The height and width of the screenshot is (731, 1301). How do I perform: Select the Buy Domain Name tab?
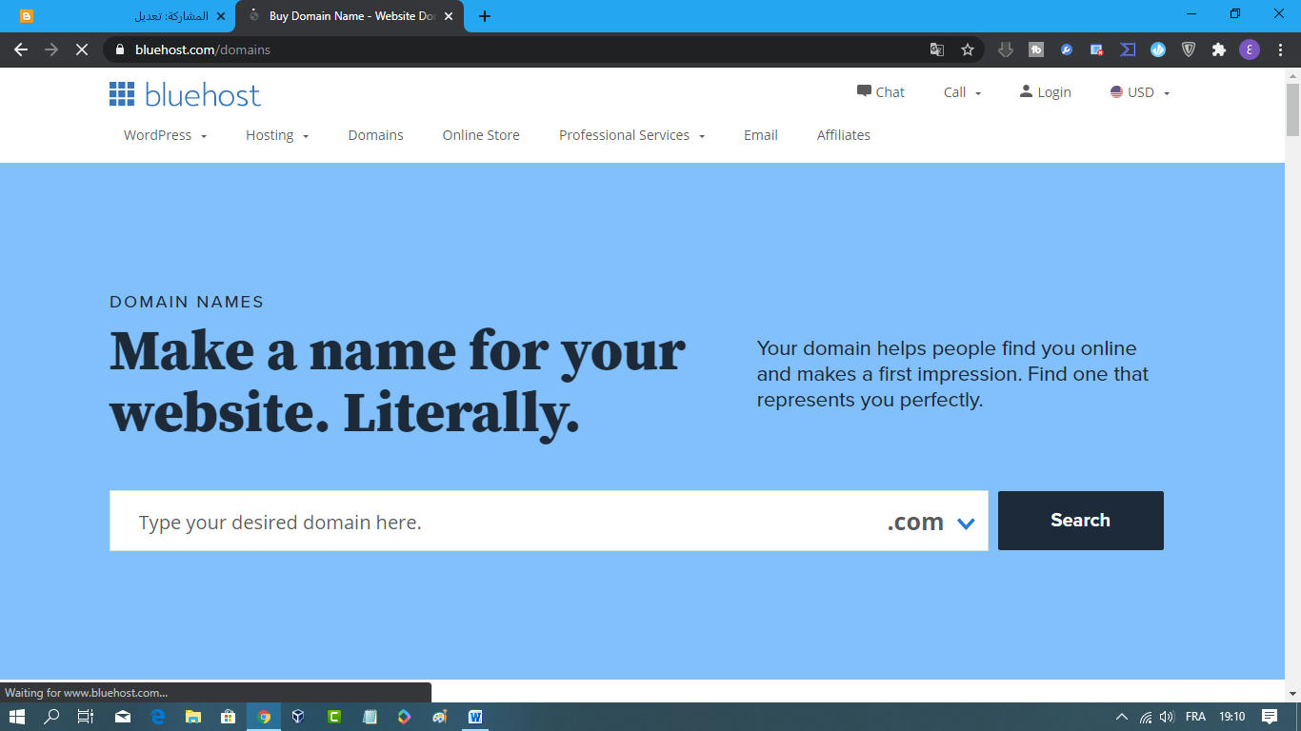pyautogui.click(x=350, y=16)
